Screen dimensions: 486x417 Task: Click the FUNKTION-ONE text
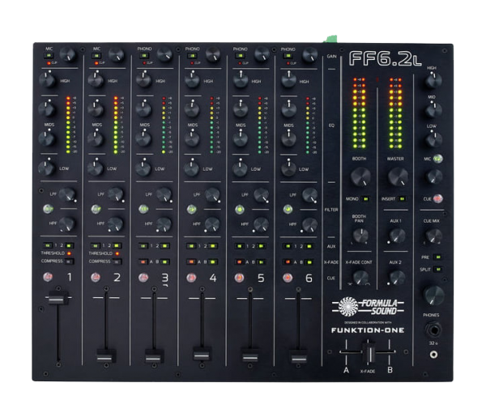368,330
